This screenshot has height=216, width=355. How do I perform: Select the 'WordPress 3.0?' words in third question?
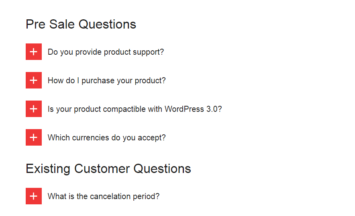pos(193,109)
